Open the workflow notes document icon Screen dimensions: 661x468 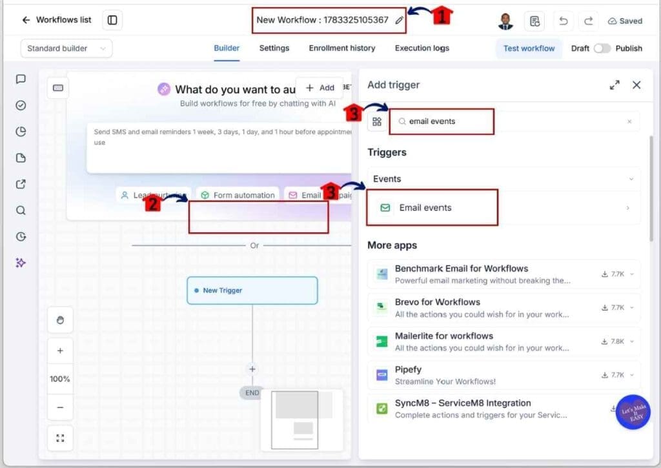[534, 21]
